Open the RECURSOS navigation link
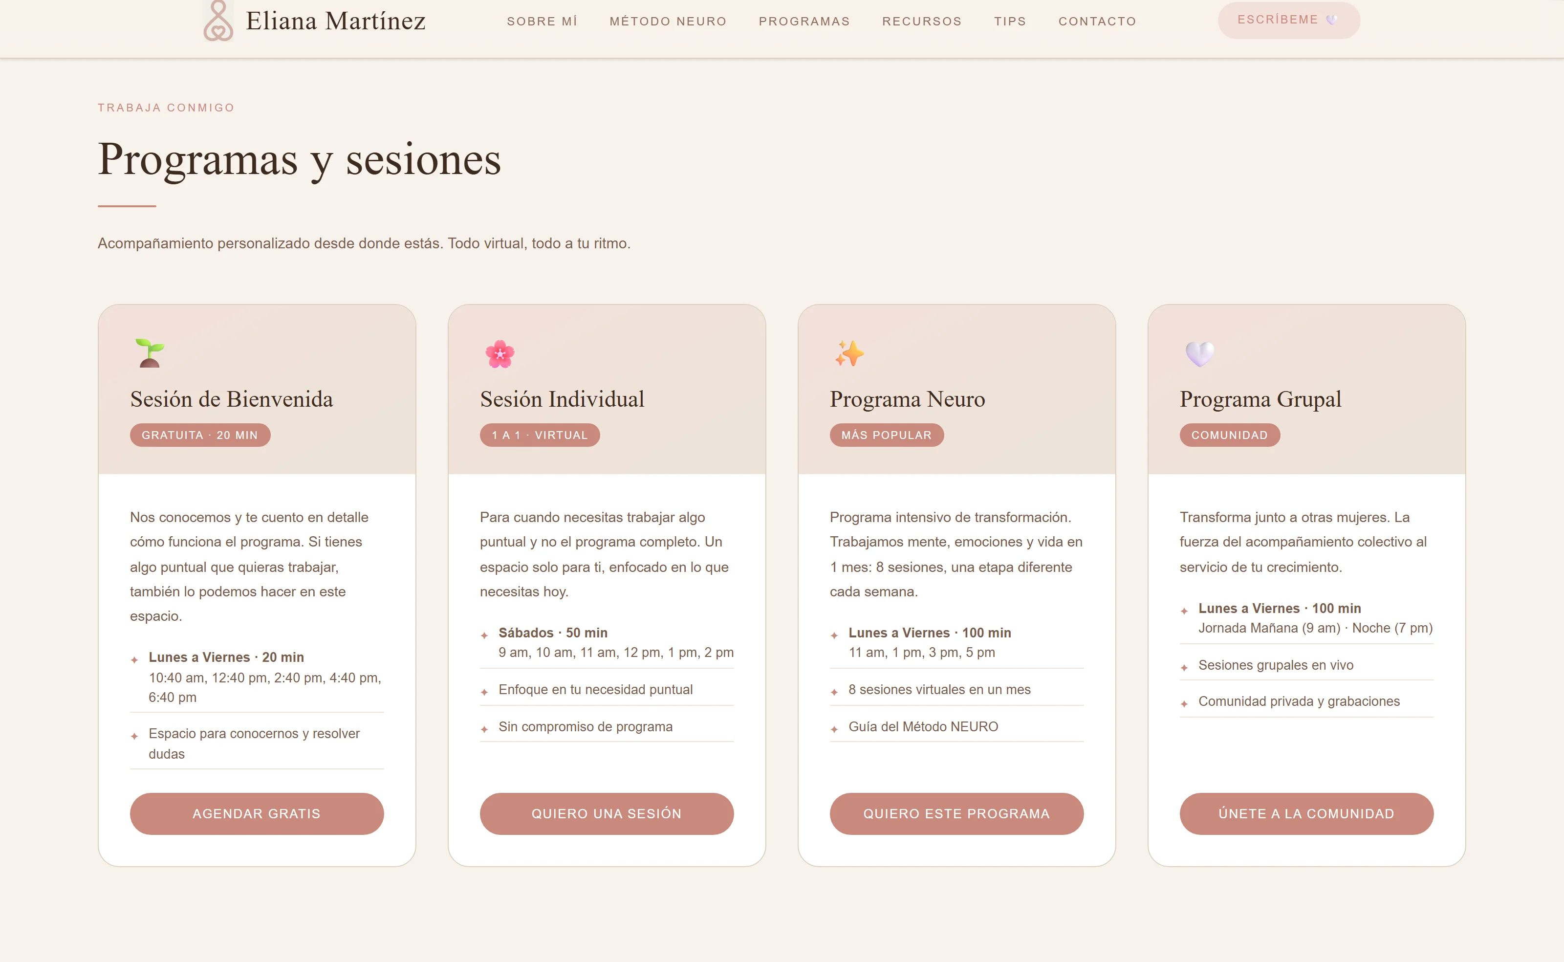The width and height of the screenshot is (1564, 962). point(922,21)
